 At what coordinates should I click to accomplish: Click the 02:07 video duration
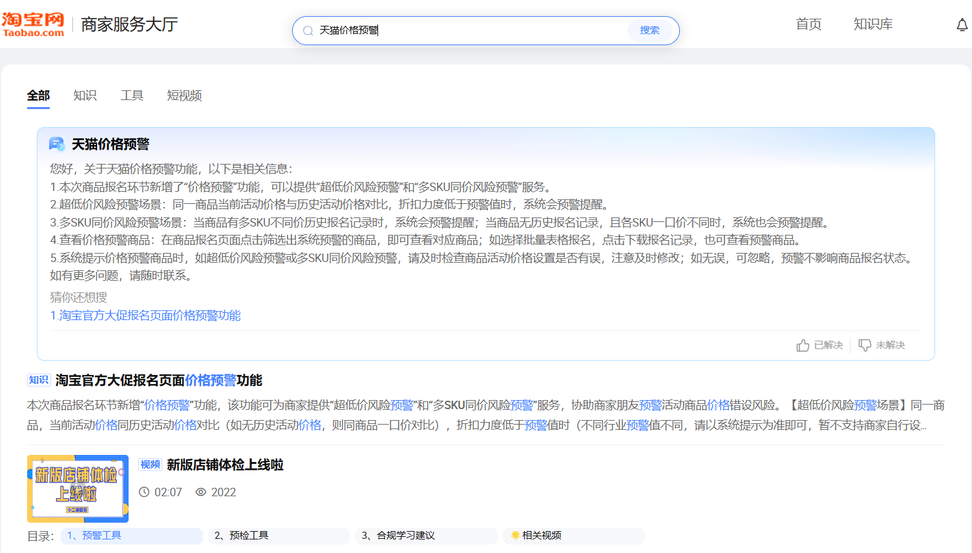coord(168,492)
